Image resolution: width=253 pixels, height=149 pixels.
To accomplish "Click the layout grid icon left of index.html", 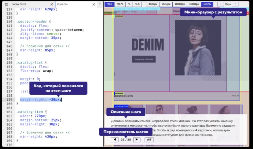I will [x=6, y=4].
